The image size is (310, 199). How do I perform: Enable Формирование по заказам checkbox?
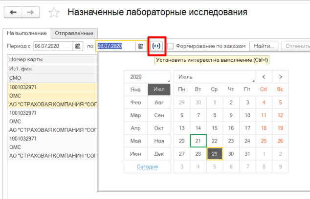pos(170,46)
